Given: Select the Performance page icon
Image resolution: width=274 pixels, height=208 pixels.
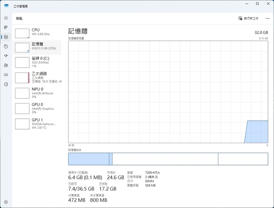Looking at the screenshot, I should coord(6,37).
